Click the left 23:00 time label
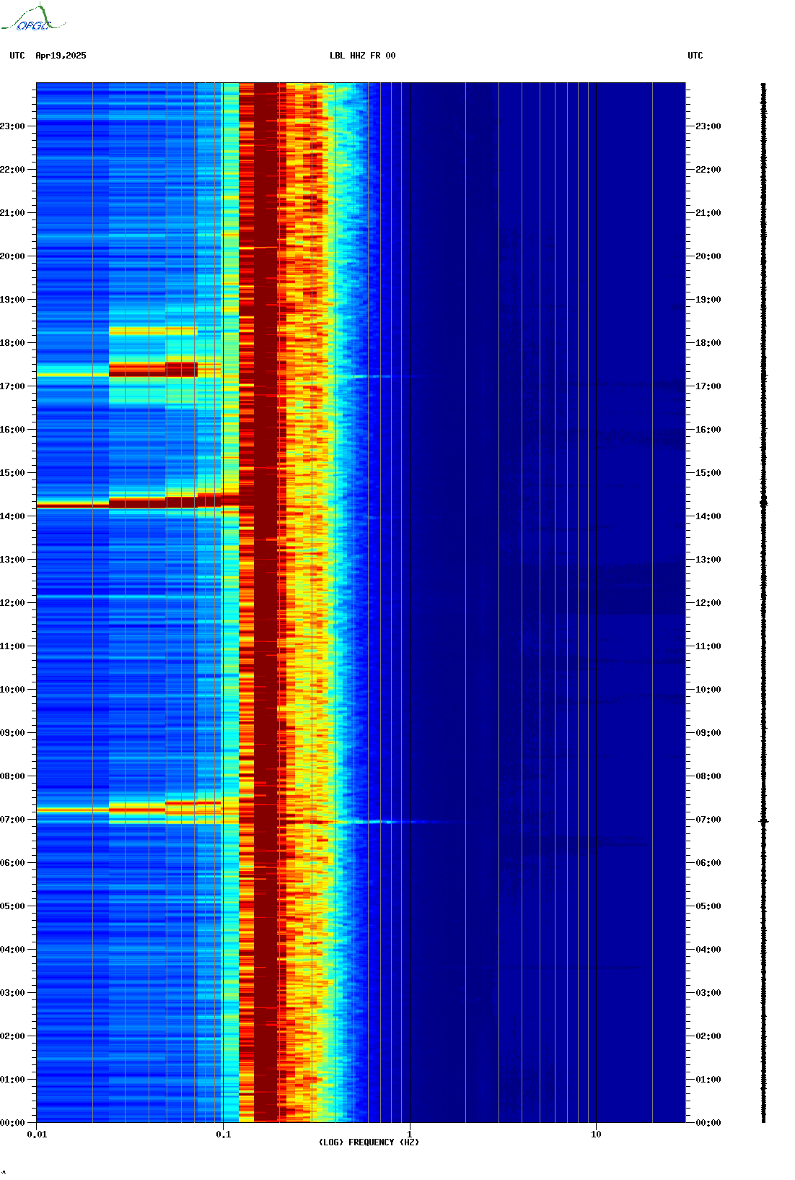Viewport: 795px width, 1180px height. tap(12, 126)
